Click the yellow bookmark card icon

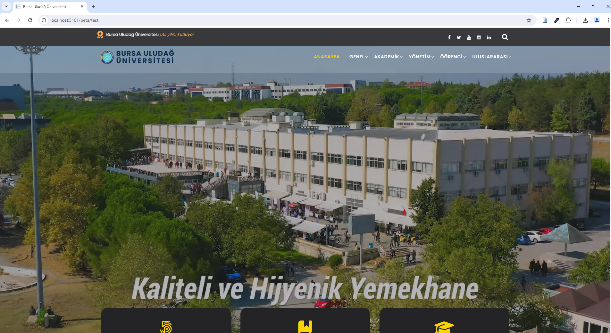coord(305,327)
